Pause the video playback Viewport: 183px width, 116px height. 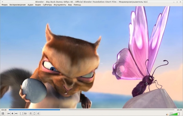[3, 113]
